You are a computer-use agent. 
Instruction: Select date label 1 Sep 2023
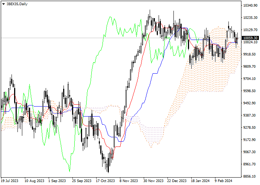(57, 181)
